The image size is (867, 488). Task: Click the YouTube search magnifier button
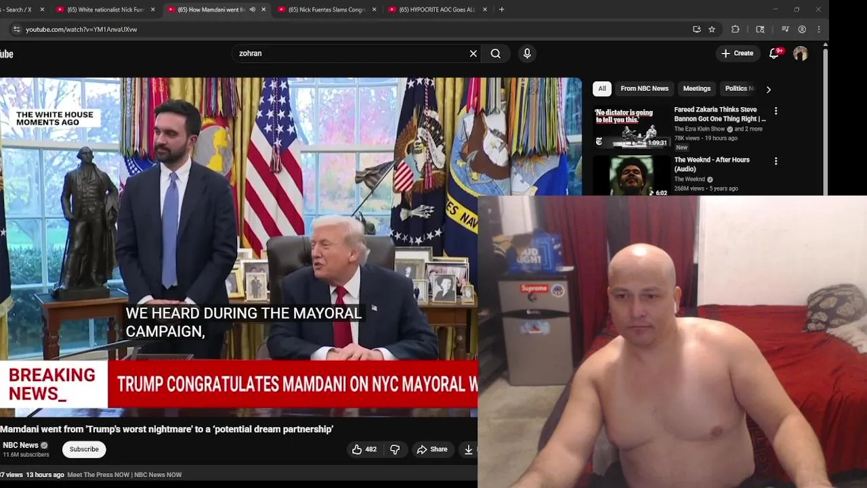[x=496, y=54]
